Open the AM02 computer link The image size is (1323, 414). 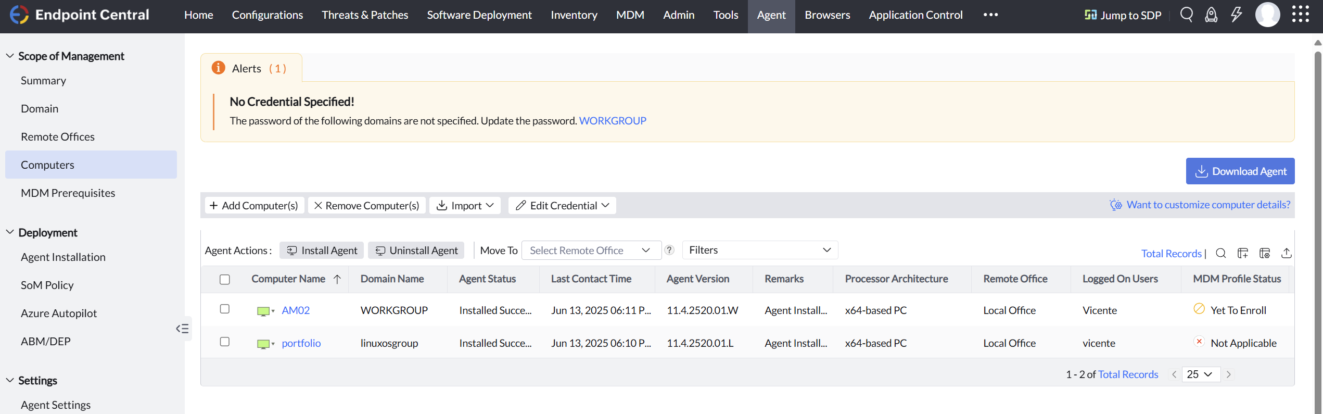click(x=296, y=310)
